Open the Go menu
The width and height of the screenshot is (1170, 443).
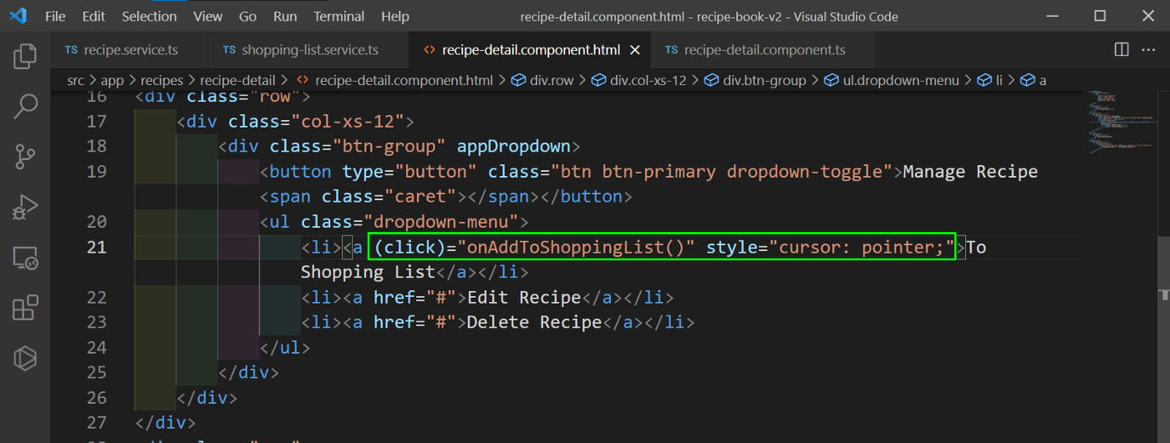pyautogui.click(x=247, y=16)
